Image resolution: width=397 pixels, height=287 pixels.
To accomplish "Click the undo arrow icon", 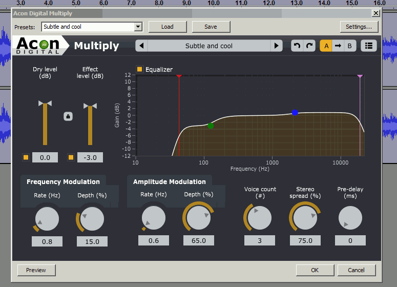I will [x=297, y=46].
